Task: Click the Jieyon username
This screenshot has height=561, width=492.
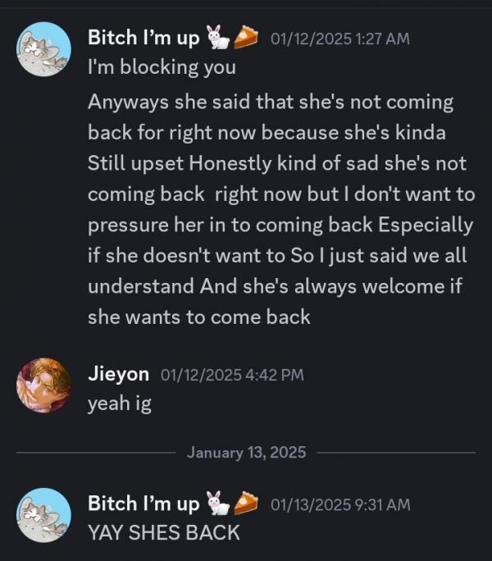Action: tap(118, 374)
